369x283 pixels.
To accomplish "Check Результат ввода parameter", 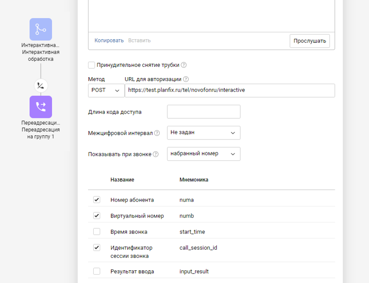I will pos(97,271).
